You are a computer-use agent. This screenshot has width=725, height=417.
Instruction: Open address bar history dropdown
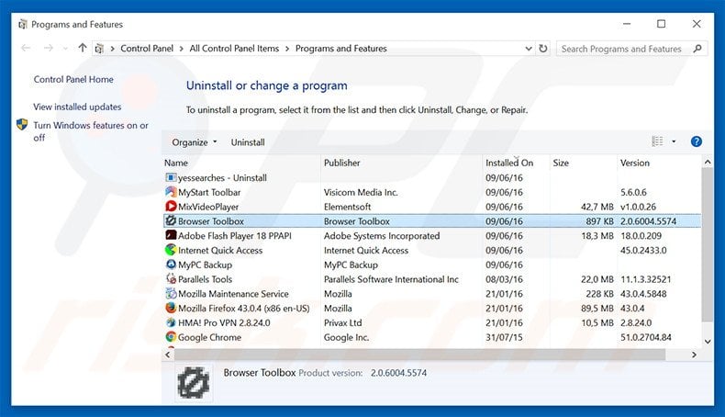pos(525,49)
